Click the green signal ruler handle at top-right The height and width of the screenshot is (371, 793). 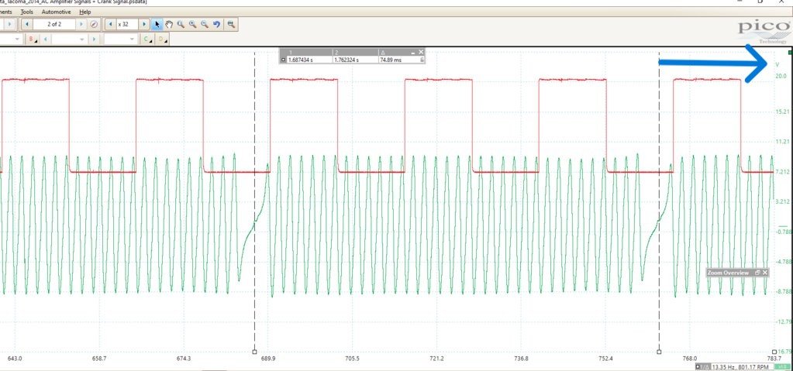pos(790,52)
